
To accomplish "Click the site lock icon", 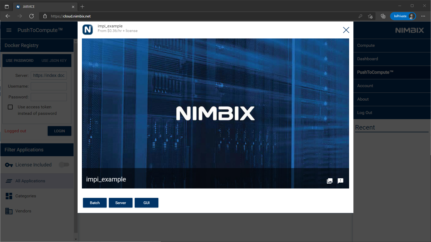I will pyautogui.click(x=45, y=16).
